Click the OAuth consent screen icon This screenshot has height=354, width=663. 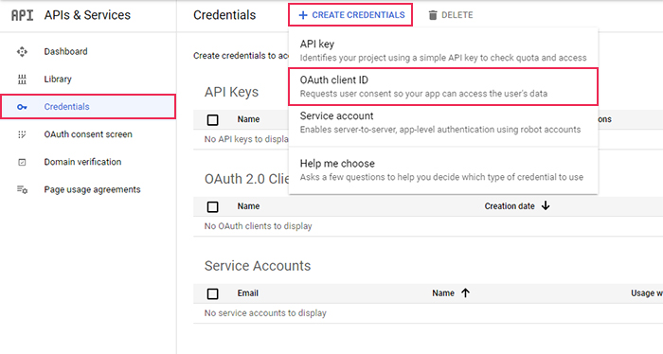[22, 134]
